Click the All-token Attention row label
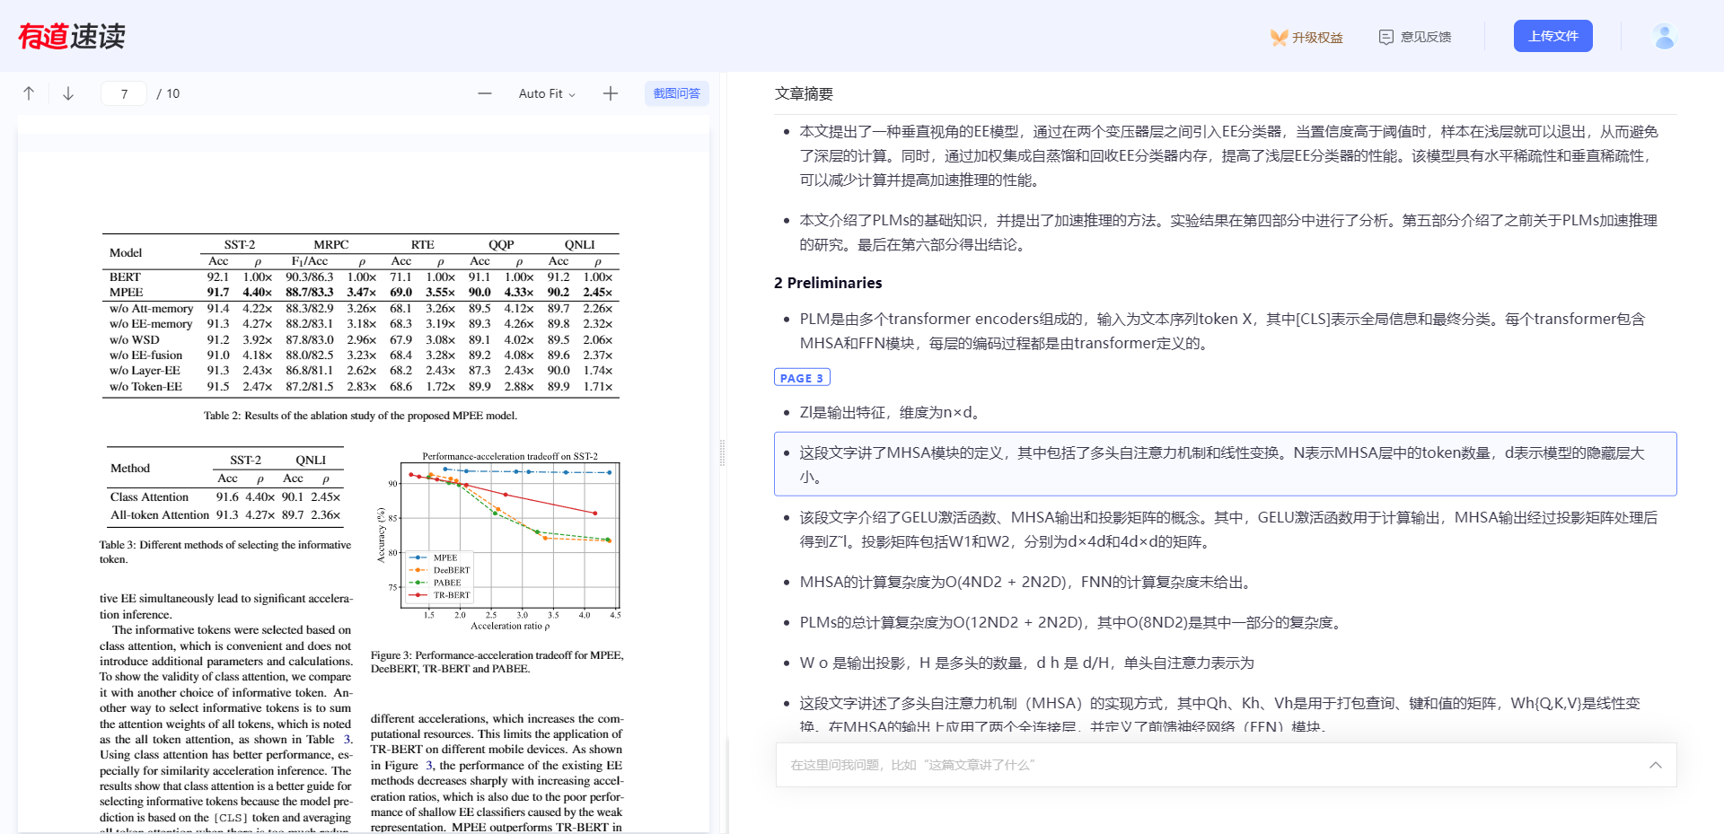Viewport: 1724px width, 834px height. (160, 515)
